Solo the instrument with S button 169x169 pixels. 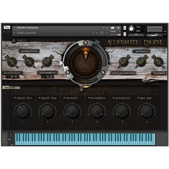click(125, 28)
